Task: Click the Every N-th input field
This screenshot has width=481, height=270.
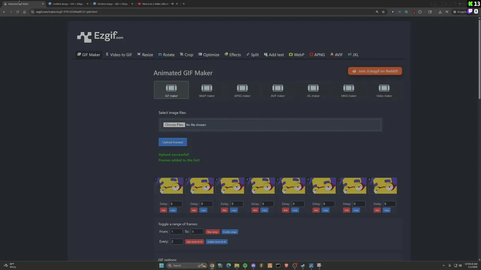Action: point(177,242)
